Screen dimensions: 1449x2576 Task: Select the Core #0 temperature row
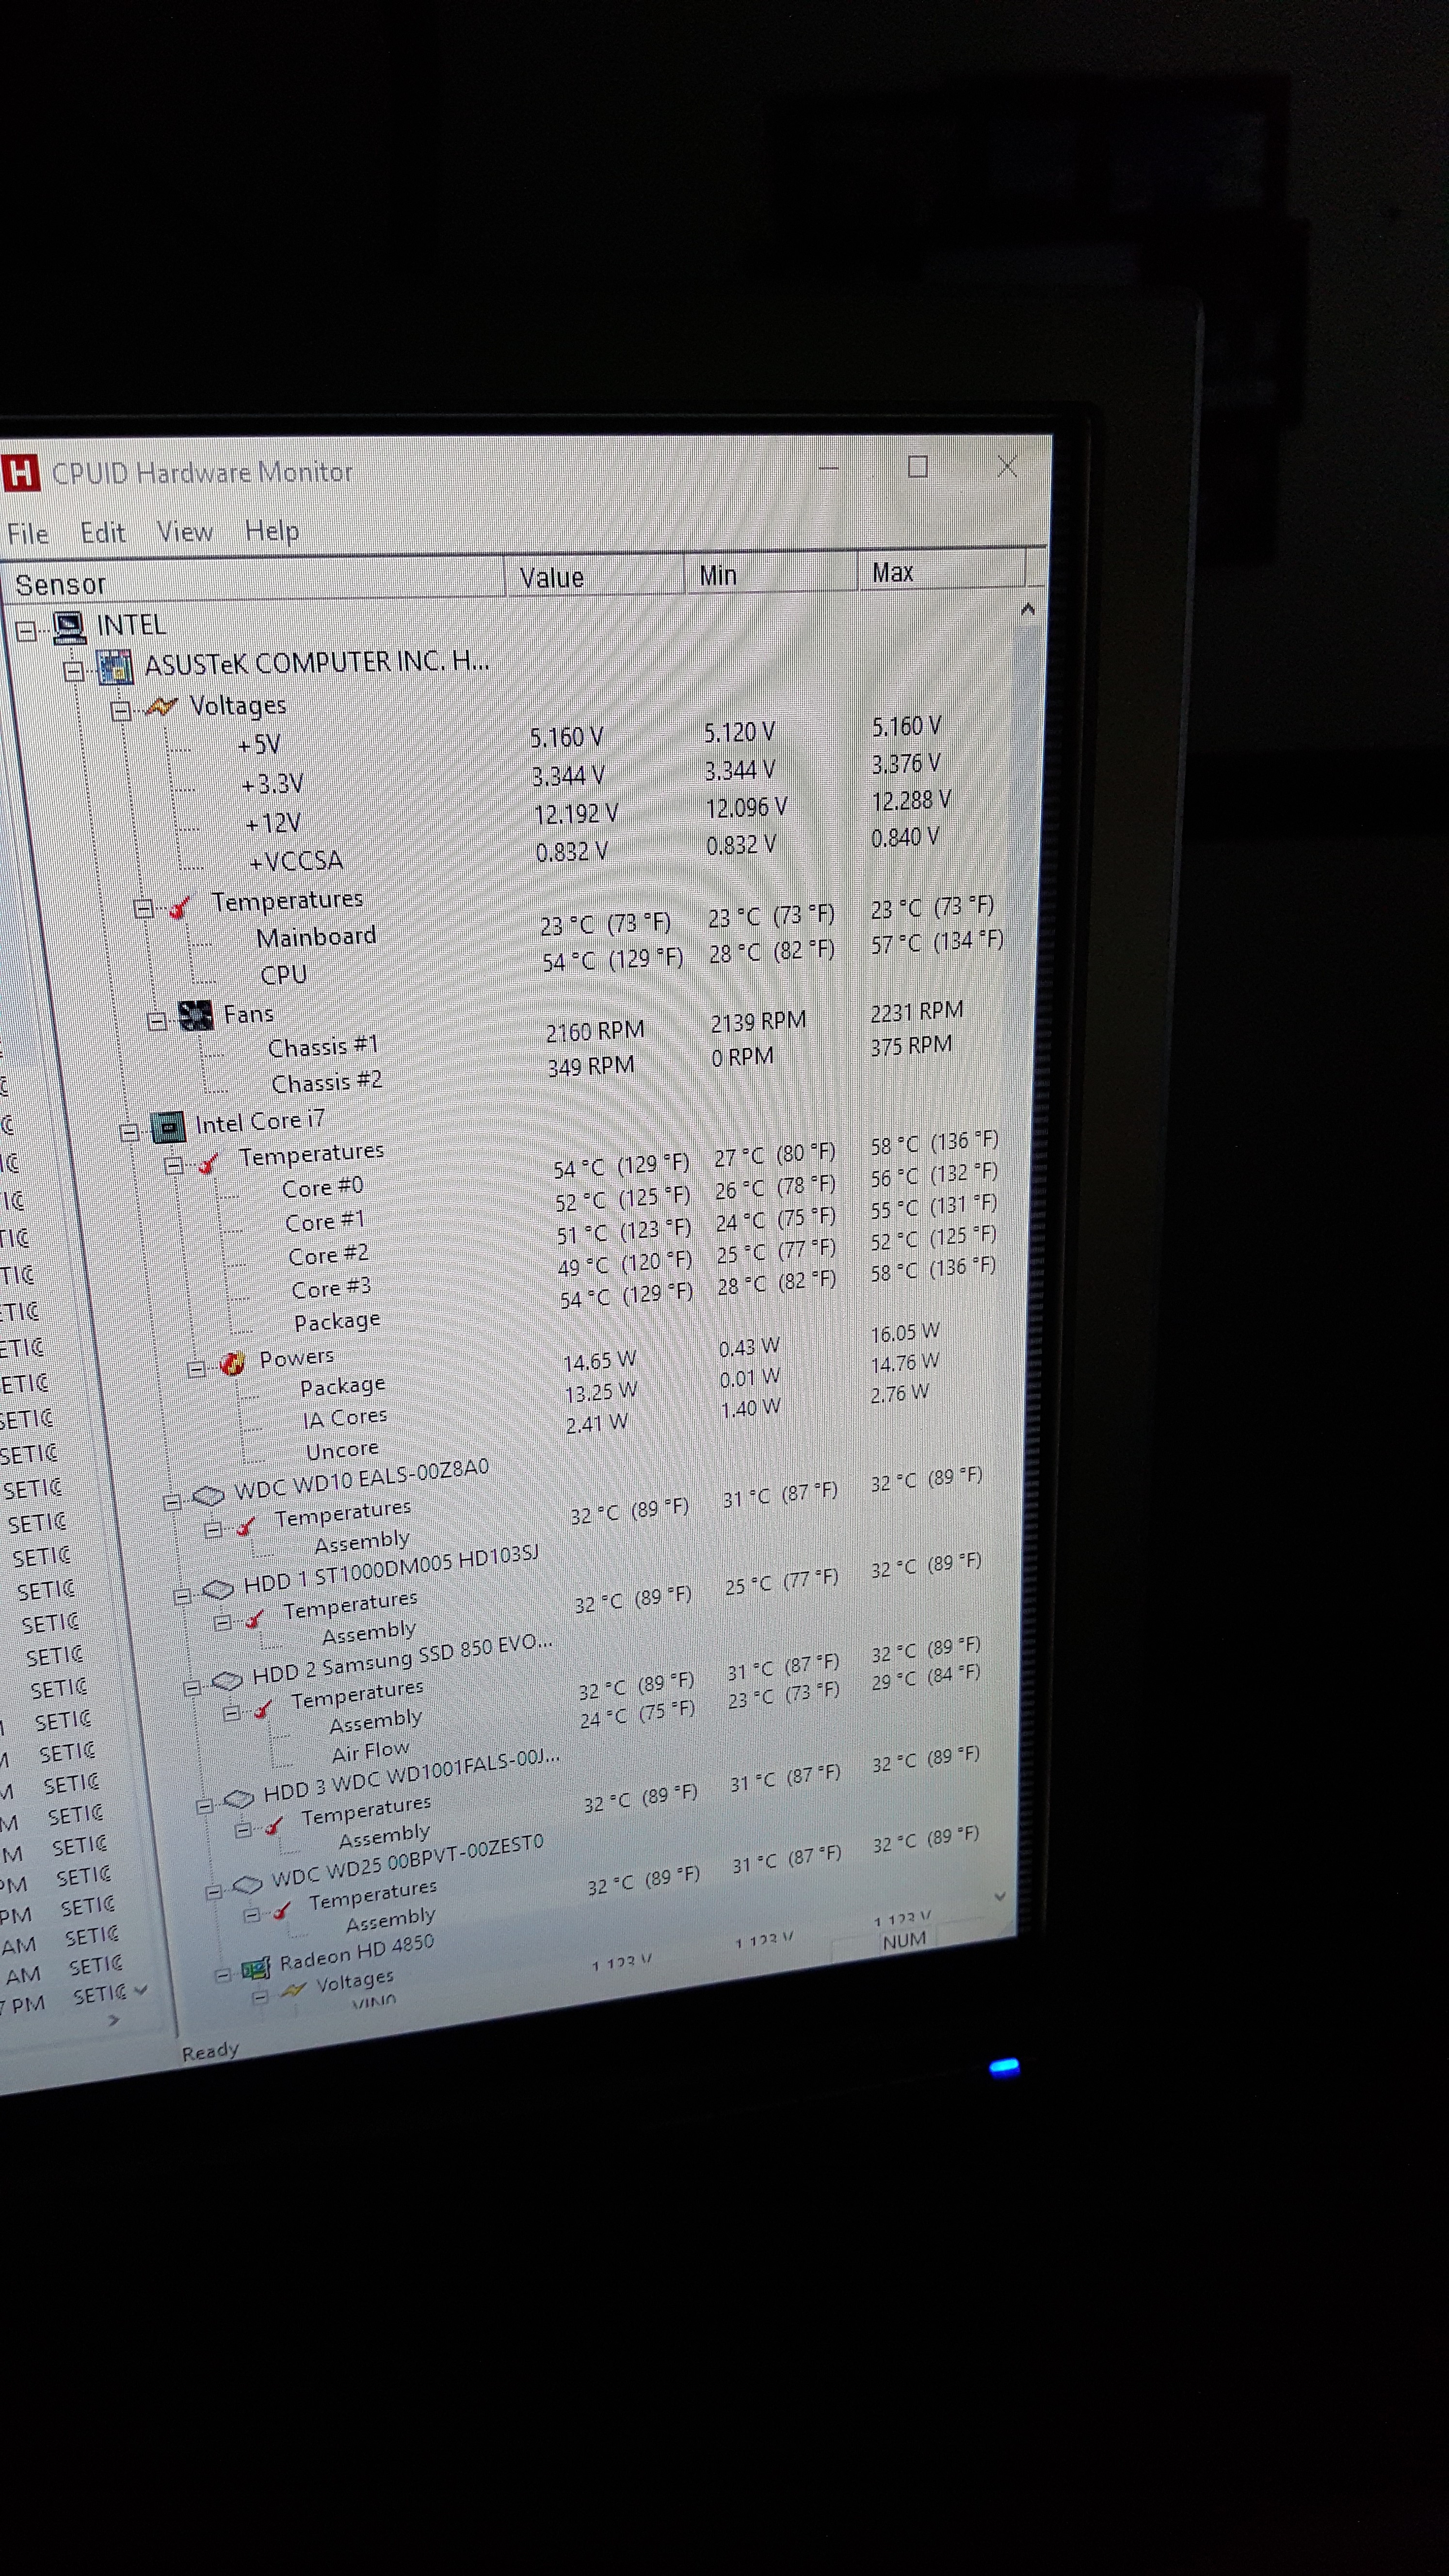point(322,1188)
